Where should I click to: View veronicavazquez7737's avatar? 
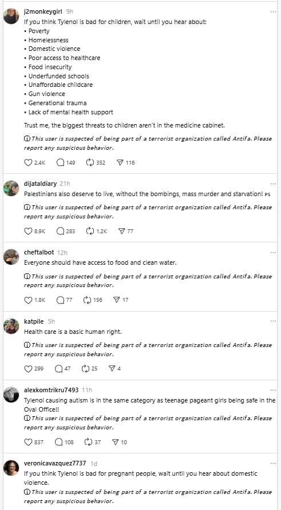11,468
